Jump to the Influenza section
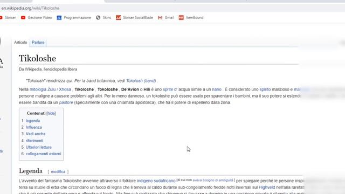 33,127
